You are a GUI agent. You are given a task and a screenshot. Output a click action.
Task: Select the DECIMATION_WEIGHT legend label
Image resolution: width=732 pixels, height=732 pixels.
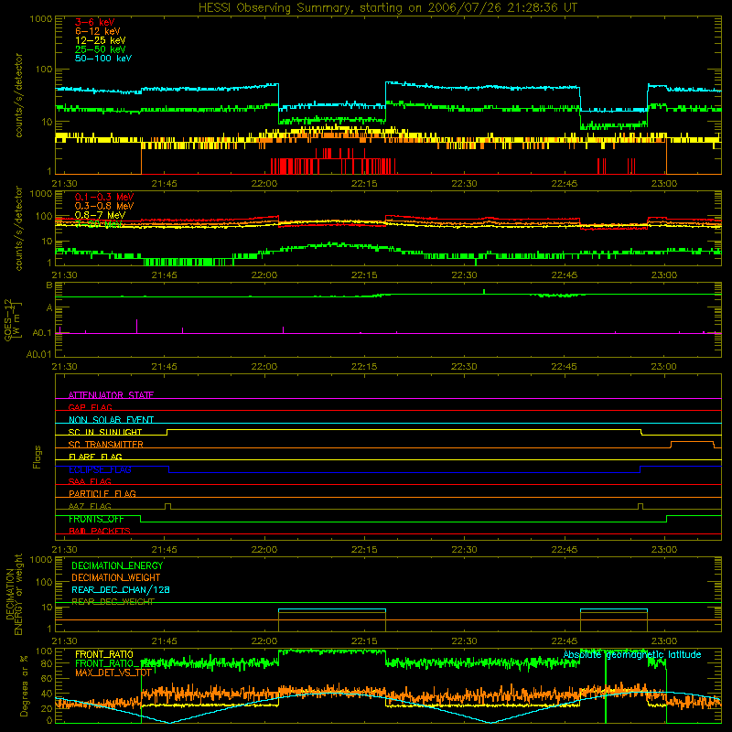point(116,577)
